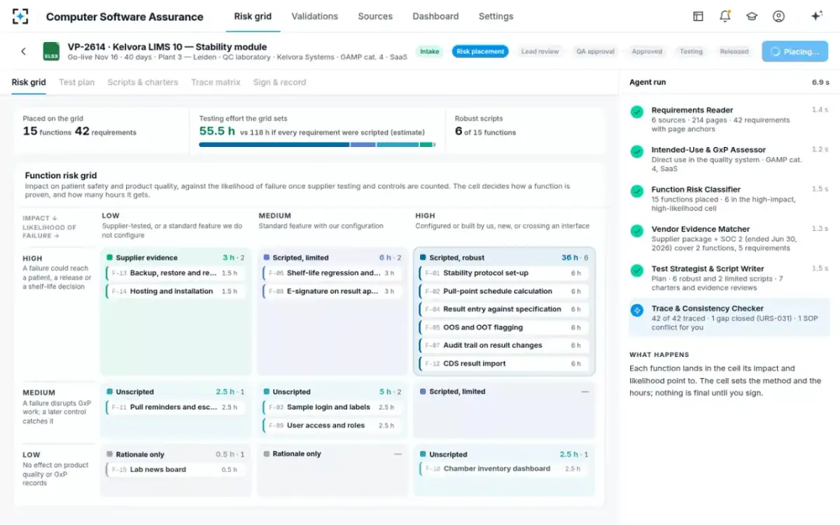This screenshot has width=840, height=525.
Task: Open F-15 Lab news board card
Action: (x=176, y=469)
